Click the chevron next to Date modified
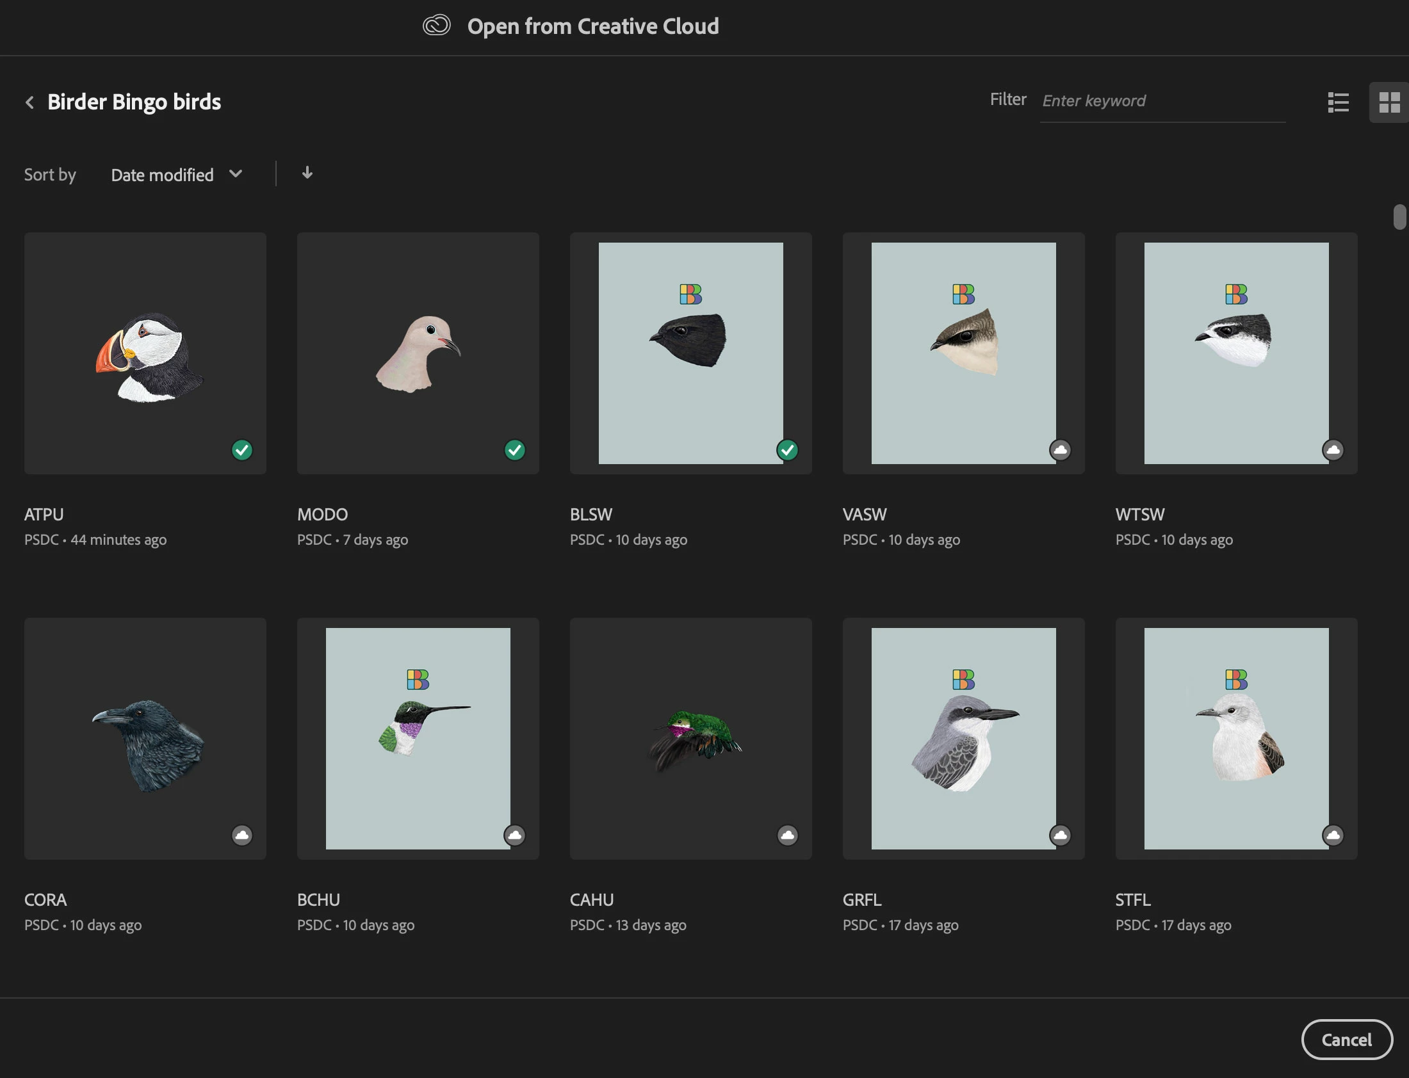The height and width of the screenshot is (1078, 1409). coord(236,173)
